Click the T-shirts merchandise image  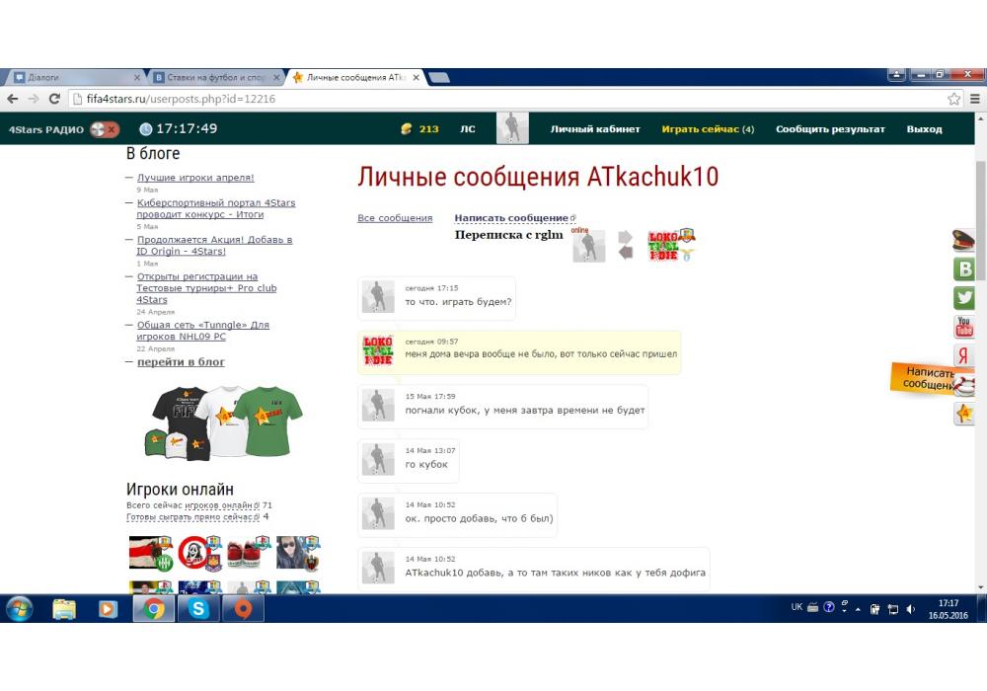pos(224,421)
